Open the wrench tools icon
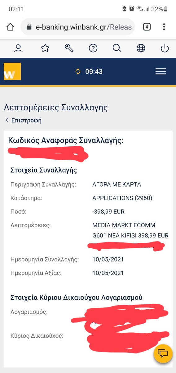The width and height of the screenshot is (176, 373). click(69, 48)
